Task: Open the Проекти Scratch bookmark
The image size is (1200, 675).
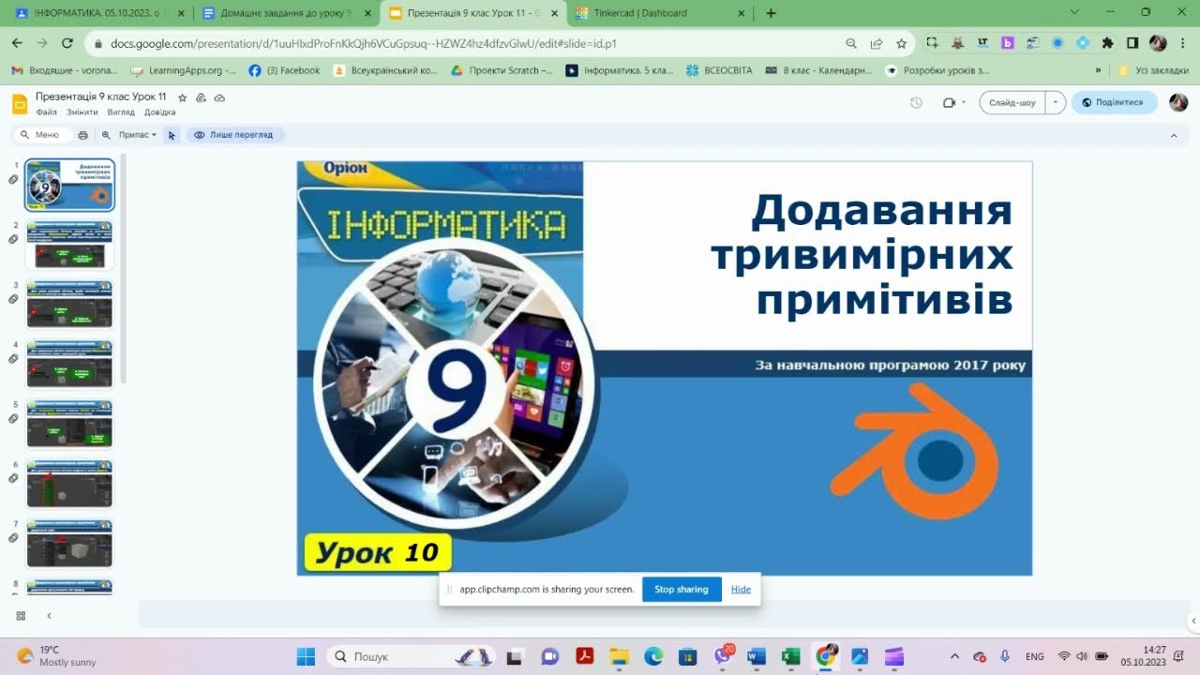Action: (x=502, y=70)
